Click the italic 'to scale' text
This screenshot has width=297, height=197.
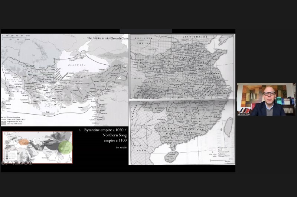pyautogui.click(x=121, y=147)
